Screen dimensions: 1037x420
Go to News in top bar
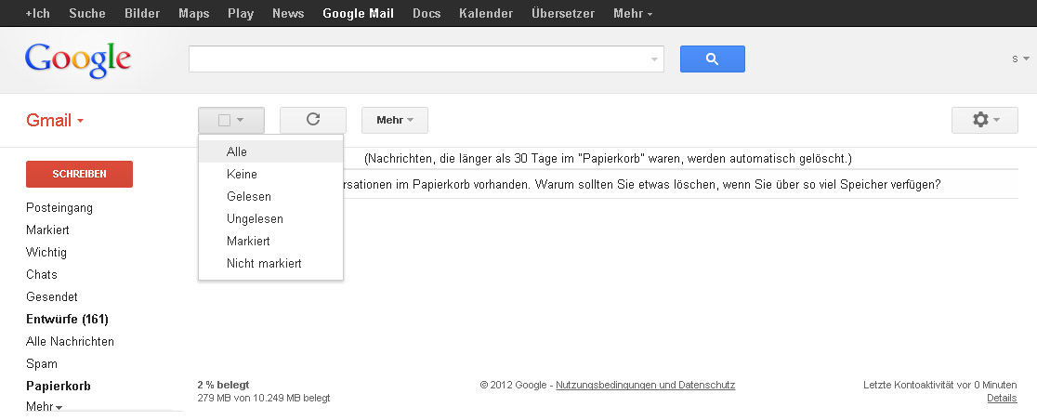coord(288,13)
